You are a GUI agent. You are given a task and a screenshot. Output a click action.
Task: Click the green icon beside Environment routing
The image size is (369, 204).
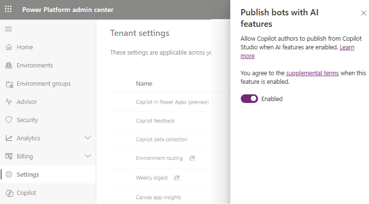pyautogui.click(x=192, y=158)
